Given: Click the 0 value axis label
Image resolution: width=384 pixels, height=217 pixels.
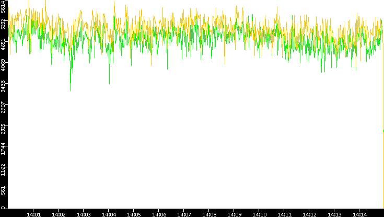Looking at the screenshot, I should click(3, 208).
